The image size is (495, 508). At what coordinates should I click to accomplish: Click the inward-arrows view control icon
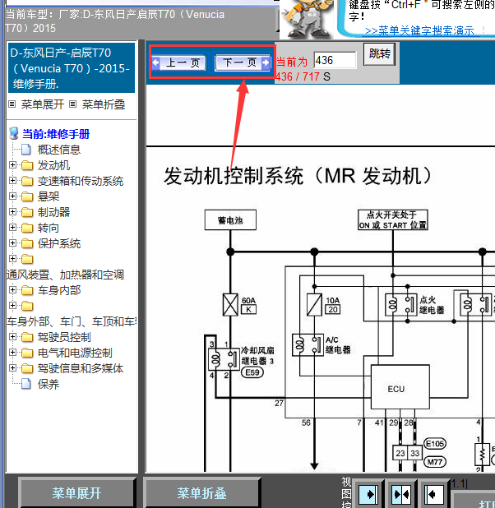click(x=401, y=494)
